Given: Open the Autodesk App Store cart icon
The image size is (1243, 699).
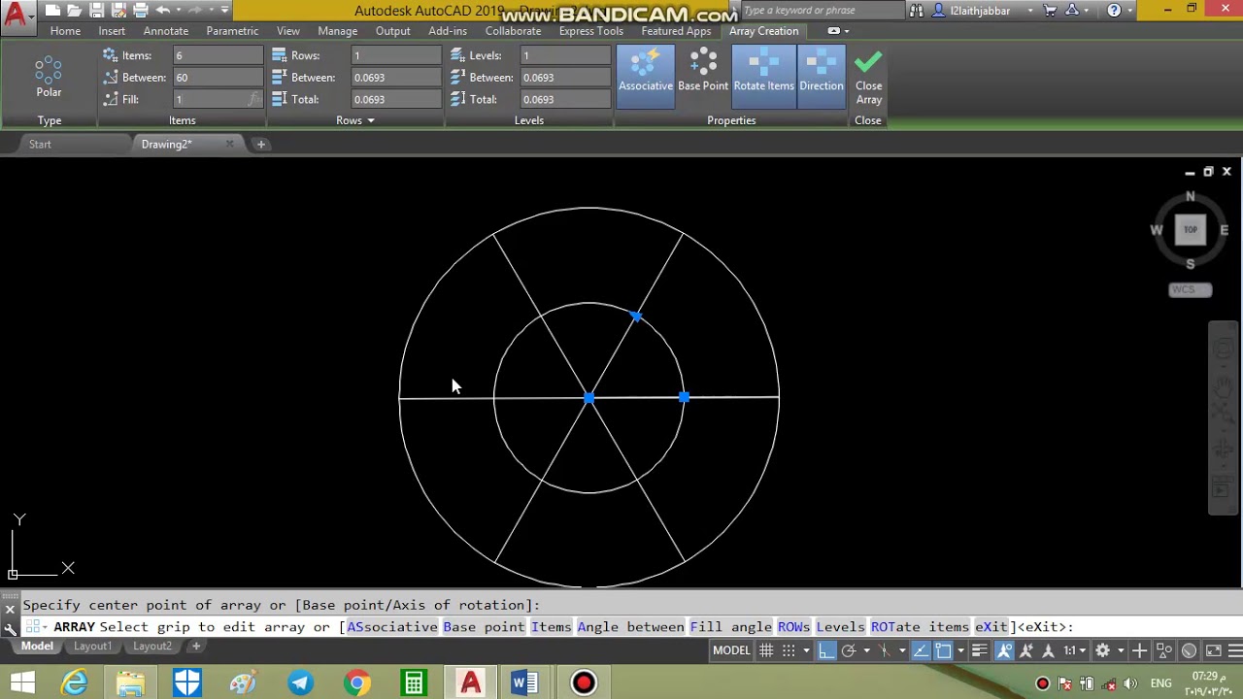Looking at the screenshot, I should tap(1050, 11).
